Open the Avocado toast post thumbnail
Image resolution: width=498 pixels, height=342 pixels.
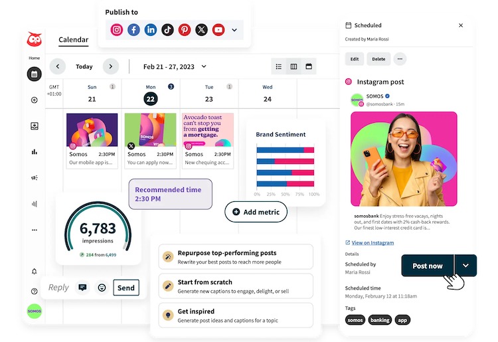[208, 130]
